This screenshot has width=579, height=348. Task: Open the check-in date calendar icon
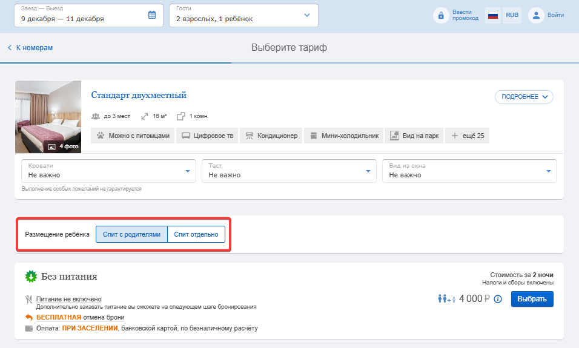tap(152, 15)
